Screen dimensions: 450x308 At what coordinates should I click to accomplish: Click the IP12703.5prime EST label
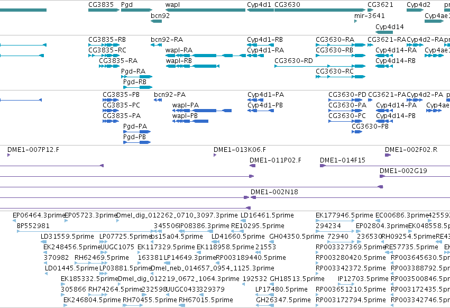click(x=363, y=279)
